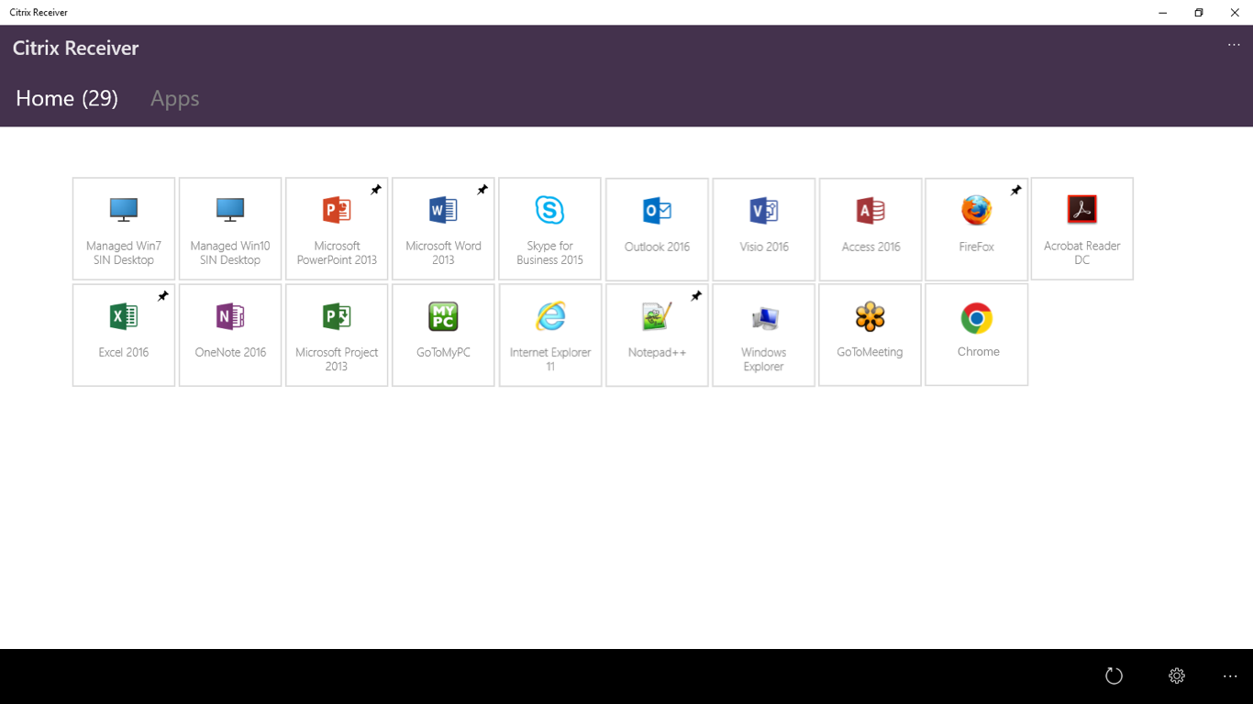The height and width of the screenshot is (704, 1253).
Task: Launch Chrome
Action: coord(976,335)
